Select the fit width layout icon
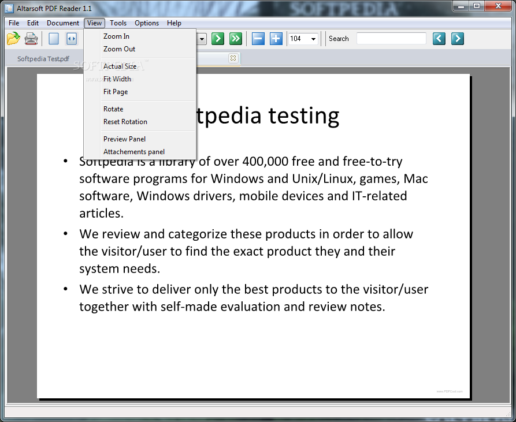This screenshot has width=516, height=422. (72, 39)
